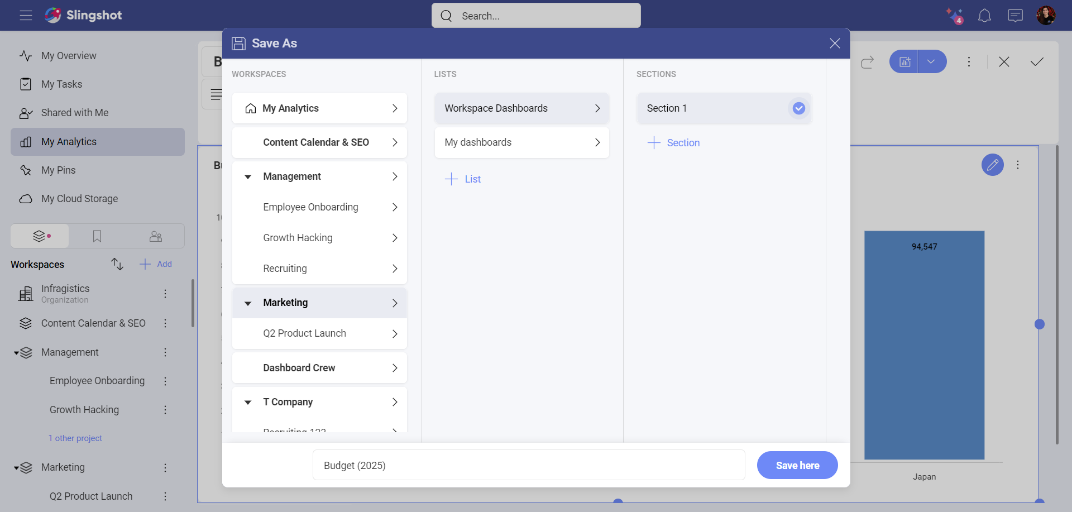
Task: Switch to the bookmarks tab
Action: coord(97,236)
